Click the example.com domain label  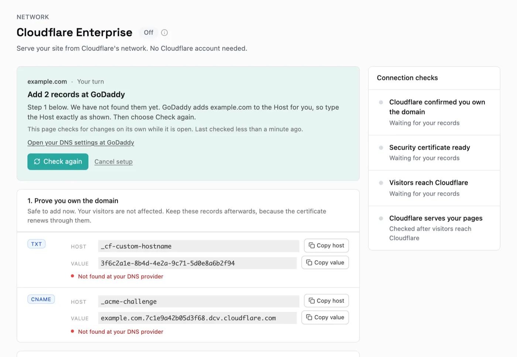pyautogui.click(x=47, y=82)
